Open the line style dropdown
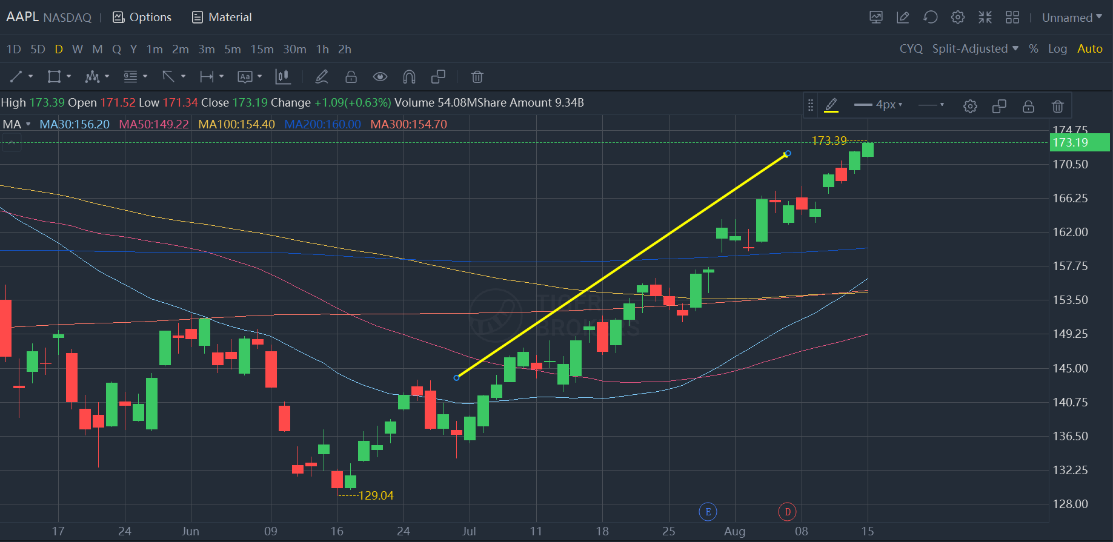The height and width of the screenshot is (542, 1113). tap(931, 105)
